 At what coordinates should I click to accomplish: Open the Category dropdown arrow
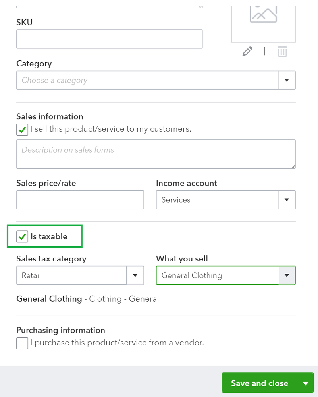pos(287,80)
